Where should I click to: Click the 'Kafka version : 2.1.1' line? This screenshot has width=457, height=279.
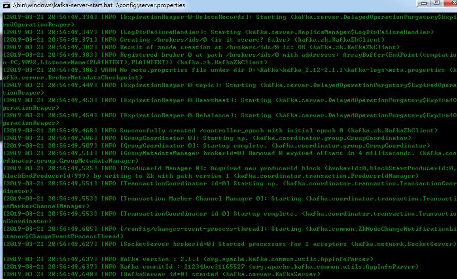188,259
